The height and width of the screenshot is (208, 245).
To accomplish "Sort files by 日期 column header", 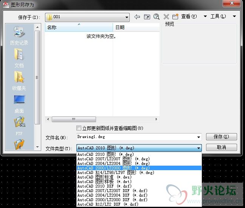I will pos(136,27).
